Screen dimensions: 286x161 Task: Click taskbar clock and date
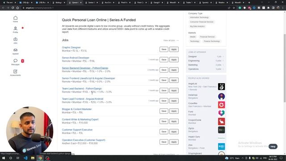[273, 158]
